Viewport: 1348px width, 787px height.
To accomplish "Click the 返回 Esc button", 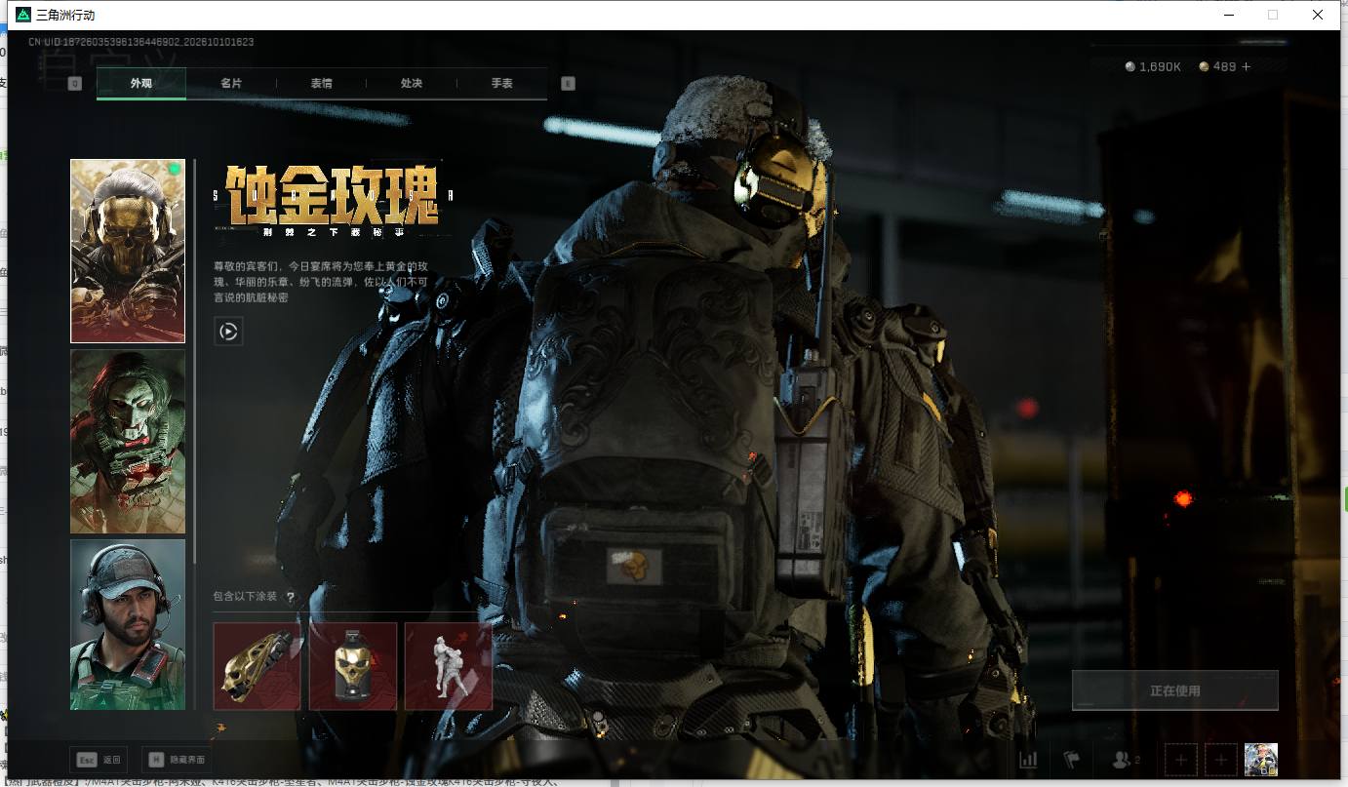I will 99,760.
